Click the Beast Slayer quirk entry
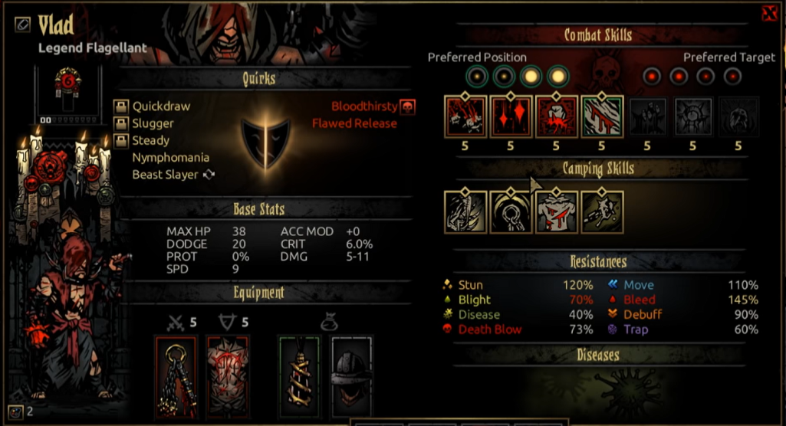Viewport: 786px width, 426px height. tap(165, 174)
